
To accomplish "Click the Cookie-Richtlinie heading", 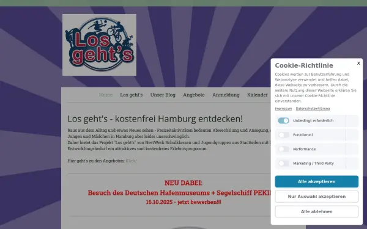I will pos(304,65).
